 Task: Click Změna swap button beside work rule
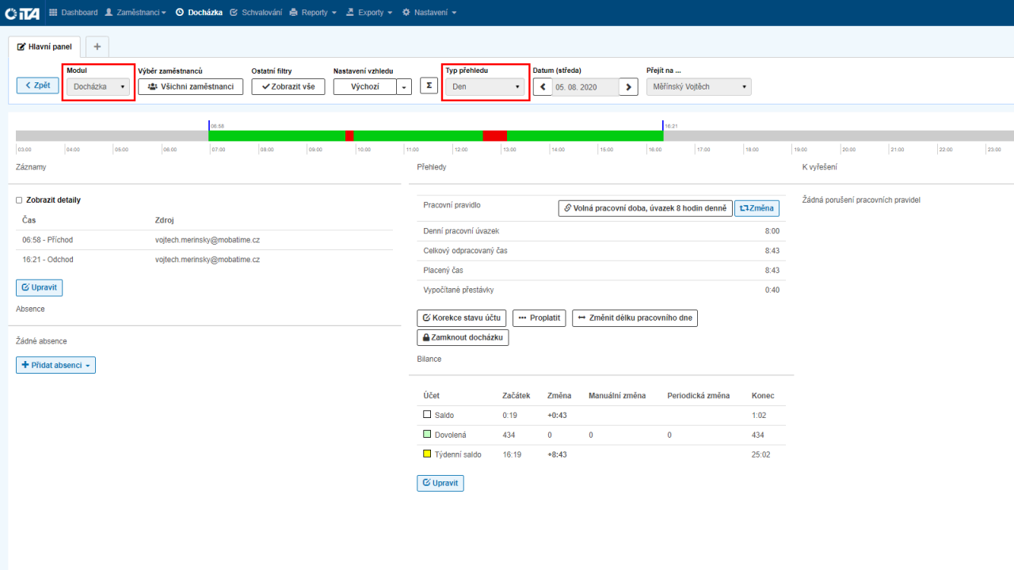pyautogui.click(x=757, y=208)
